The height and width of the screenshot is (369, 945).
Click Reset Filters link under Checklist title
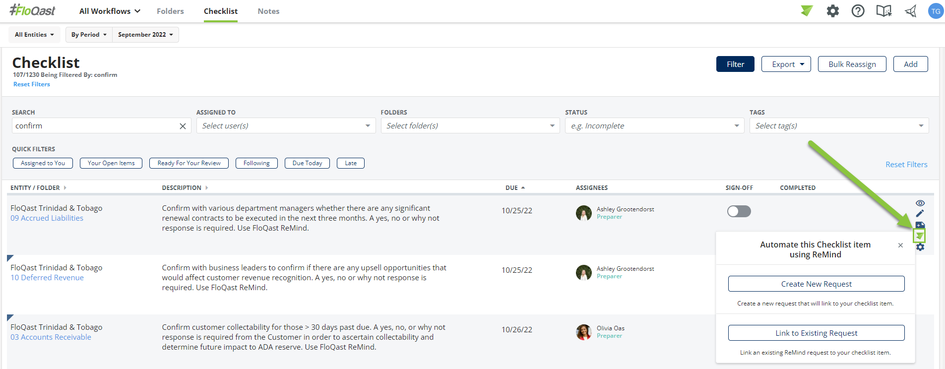(32, 84)
